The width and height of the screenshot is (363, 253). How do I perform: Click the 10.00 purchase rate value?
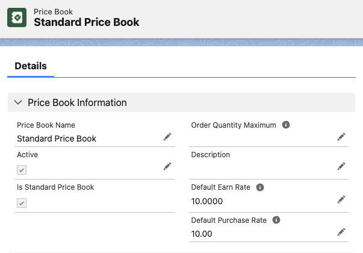point(202,233)
